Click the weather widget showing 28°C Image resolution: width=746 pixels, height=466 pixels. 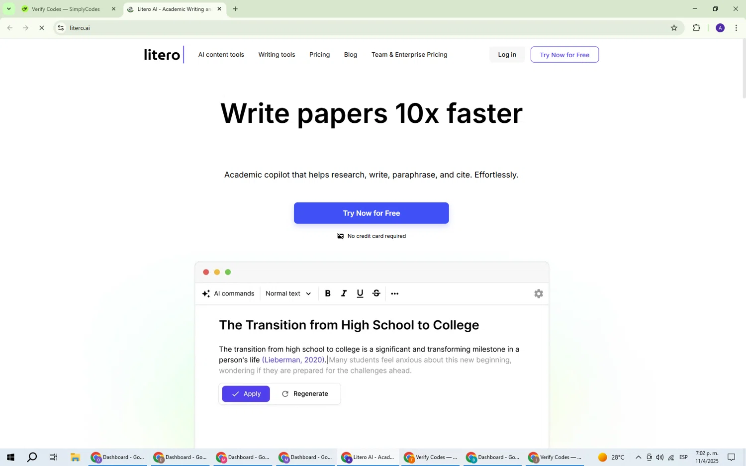(x=611, y=458)
